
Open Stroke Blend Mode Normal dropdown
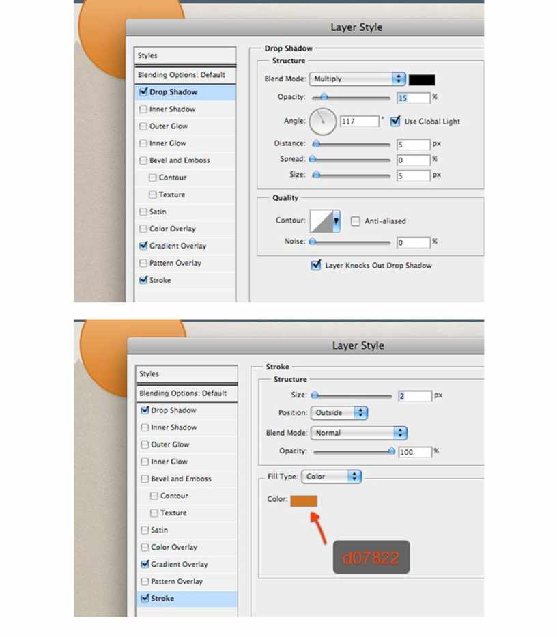359,433
